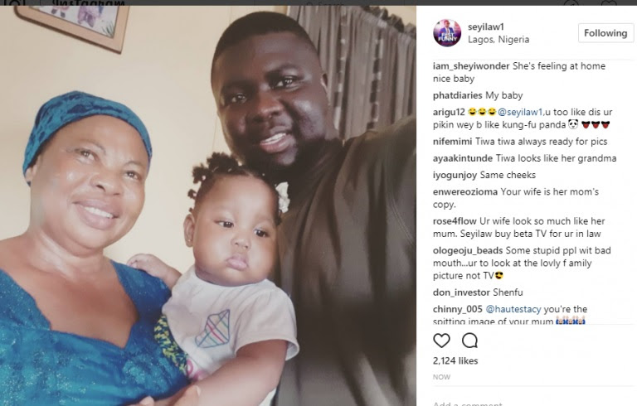This screenshot has height=406, width=637.
Task: Open the seyilaw1 username link
Action: pos(486,27)
